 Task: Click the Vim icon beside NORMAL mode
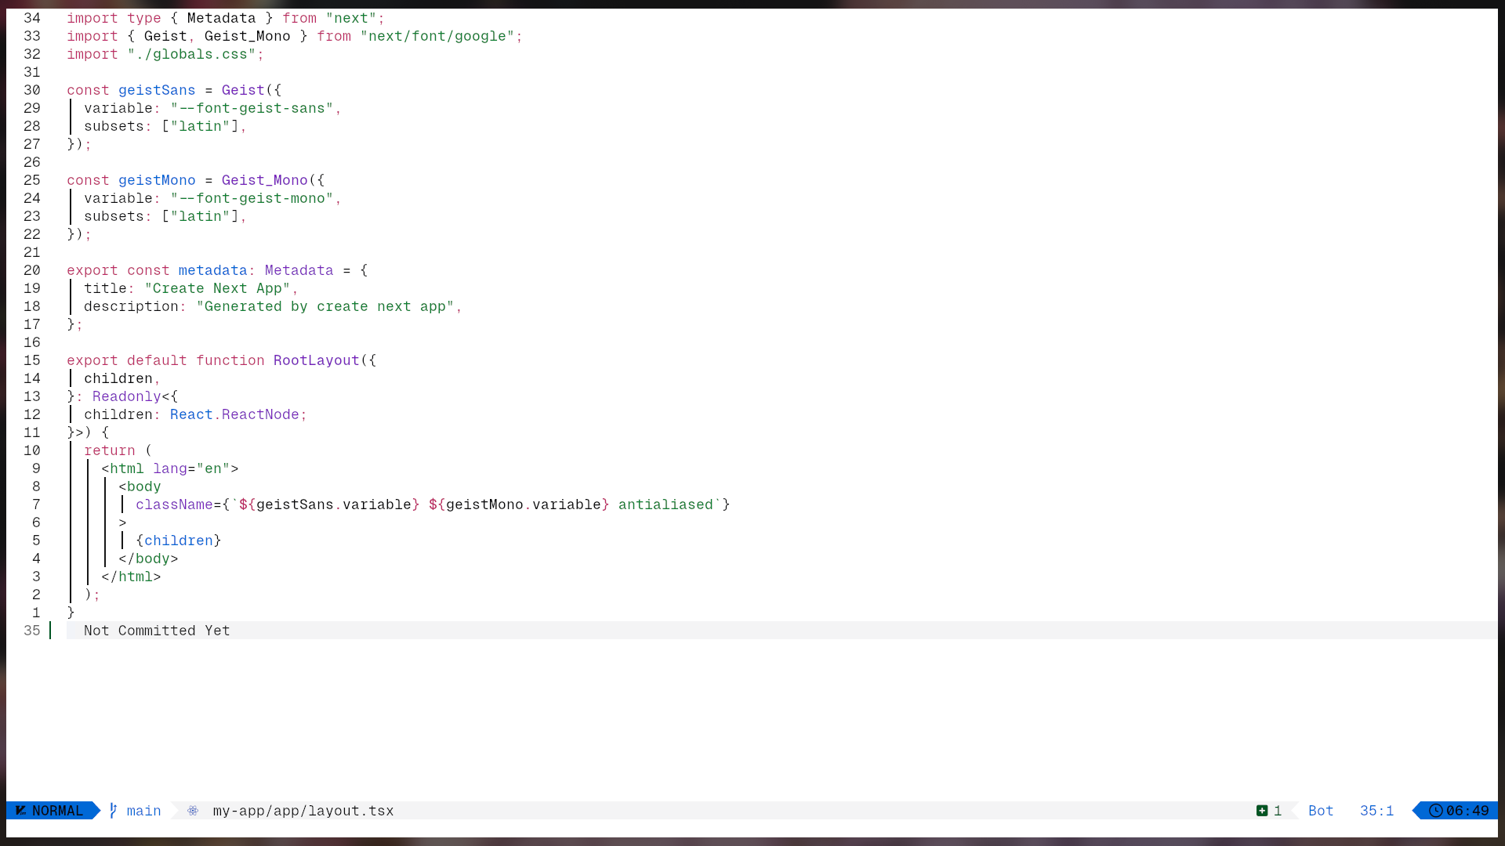[x=21, y=811]
